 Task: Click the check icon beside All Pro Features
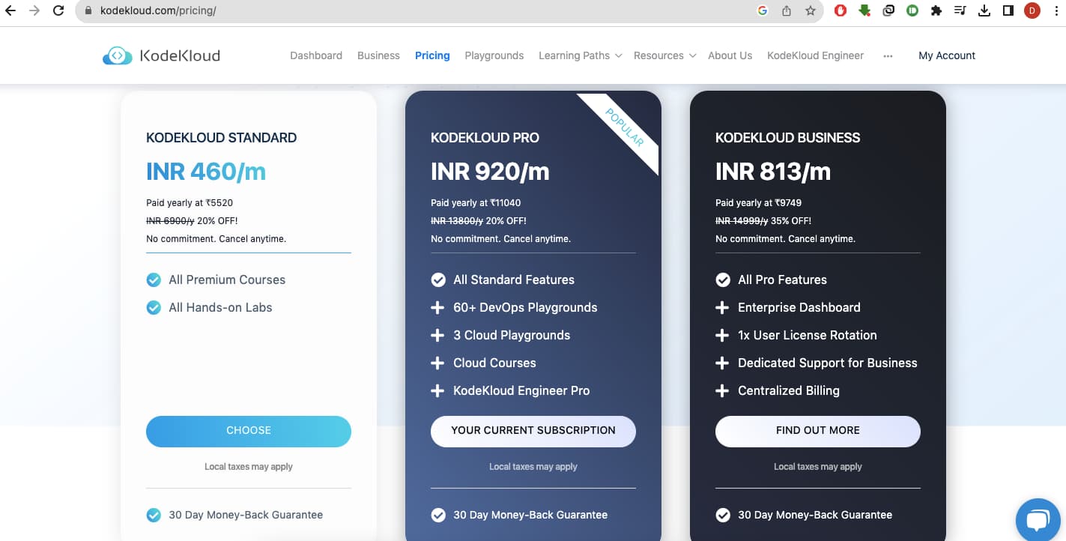click(723, 280)
